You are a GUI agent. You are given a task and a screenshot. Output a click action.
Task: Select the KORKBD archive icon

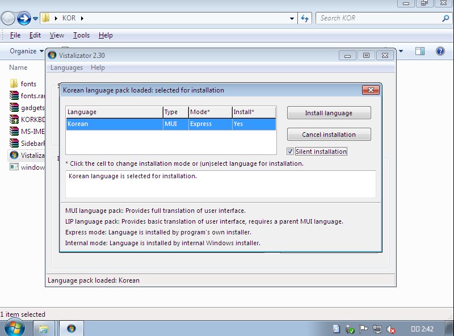[14, 119]
